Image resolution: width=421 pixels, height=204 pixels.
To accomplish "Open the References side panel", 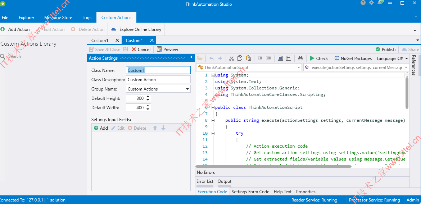I will pyautogui.click(x=413, y=65).
